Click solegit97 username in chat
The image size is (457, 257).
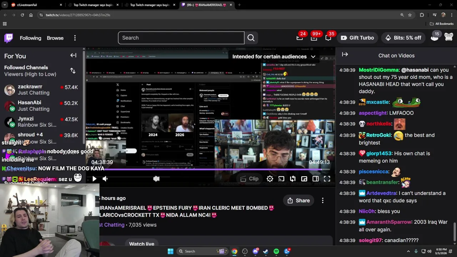[x=370, y=240]
